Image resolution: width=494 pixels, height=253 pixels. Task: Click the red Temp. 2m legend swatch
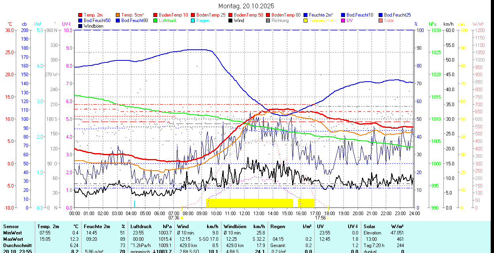[81, 15]
